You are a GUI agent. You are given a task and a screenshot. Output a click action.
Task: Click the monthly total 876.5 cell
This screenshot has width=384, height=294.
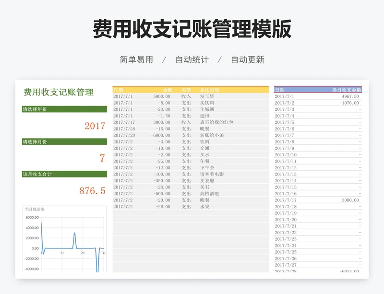pyautogui.click(x=92, y=191)
